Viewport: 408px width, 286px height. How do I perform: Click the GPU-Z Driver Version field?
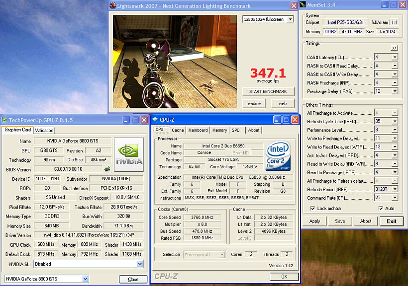coord(89,235)
